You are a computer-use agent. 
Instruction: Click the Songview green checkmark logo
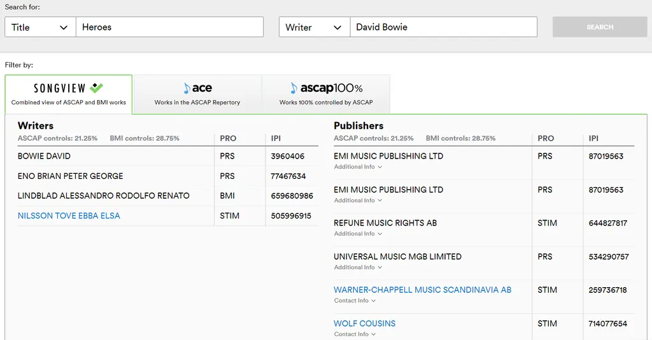(97, 88)
